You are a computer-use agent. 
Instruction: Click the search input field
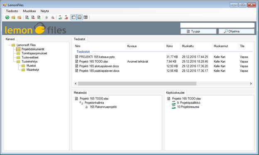[x=217, y=25]
